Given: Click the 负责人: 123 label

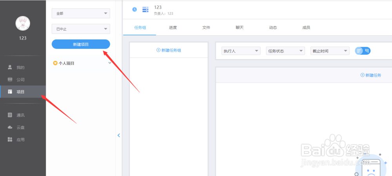Looking at the screenshot, I should point(163,14).
